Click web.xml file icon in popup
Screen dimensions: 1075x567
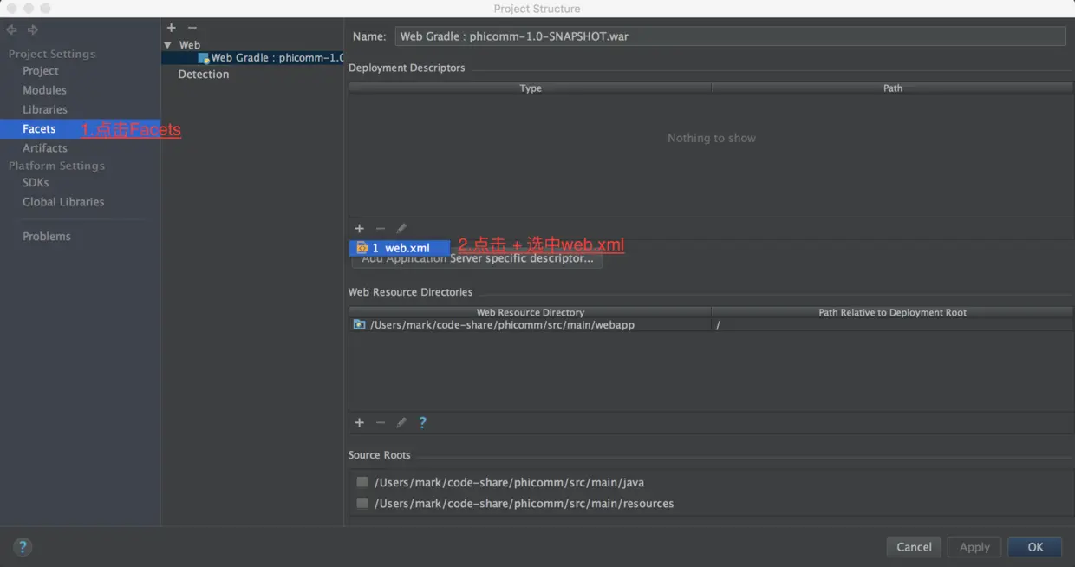point(362,248)
